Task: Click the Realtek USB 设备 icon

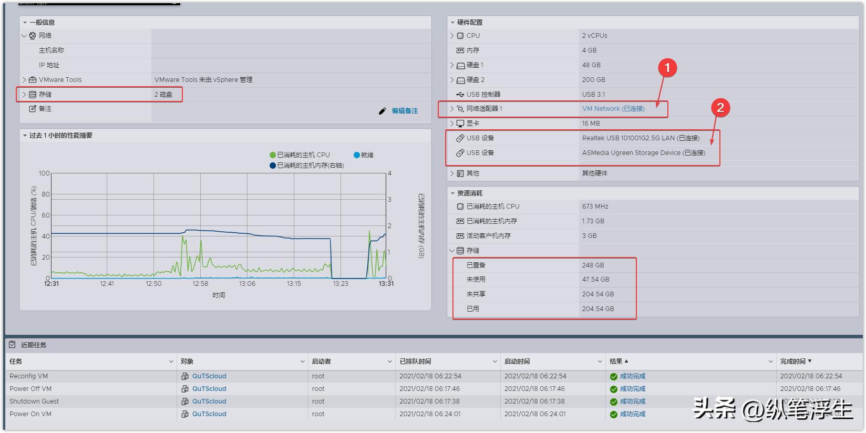Action: tap(460, 138)
